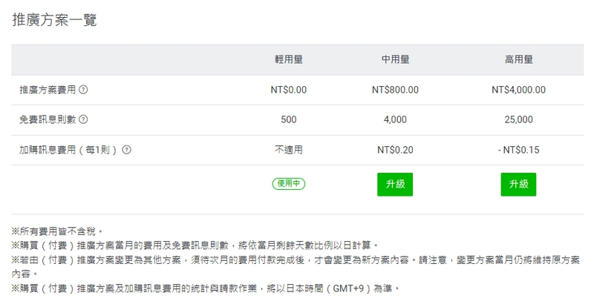Select the 輕用量 column header

point(289,60)
